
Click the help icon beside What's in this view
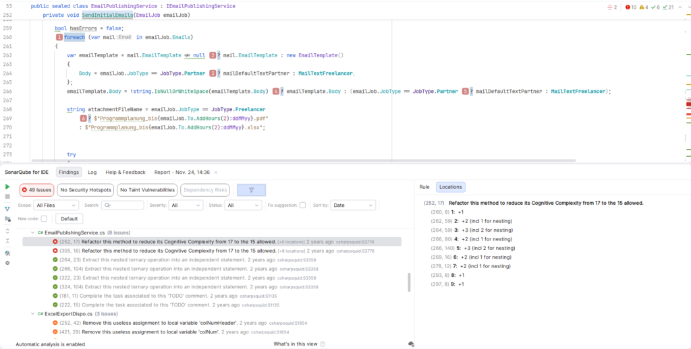[411, 344]
